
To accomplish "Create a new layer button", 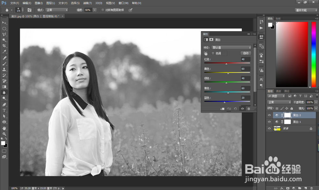I will click(306, 188).
